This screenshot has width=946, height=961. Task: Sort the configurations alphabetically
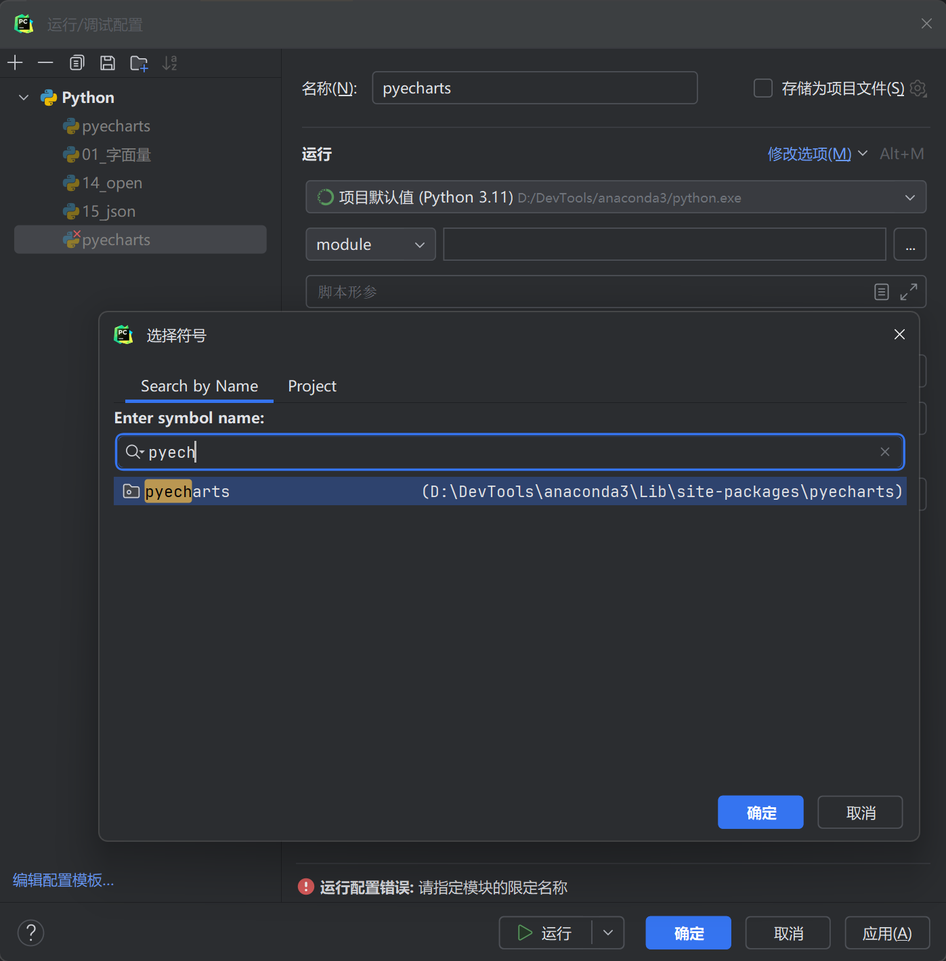[x=170, y=63]
